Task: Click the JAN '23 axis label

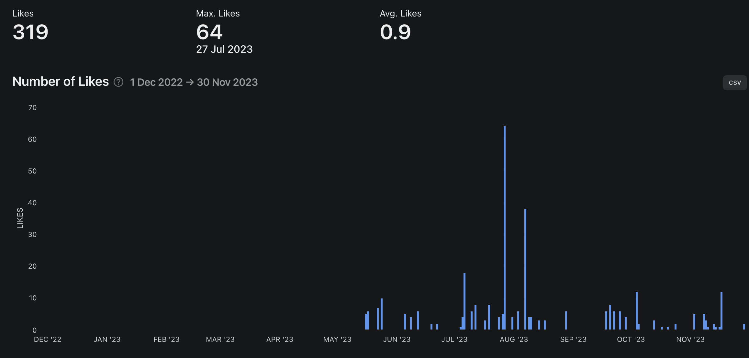Action: coord(107,339)
